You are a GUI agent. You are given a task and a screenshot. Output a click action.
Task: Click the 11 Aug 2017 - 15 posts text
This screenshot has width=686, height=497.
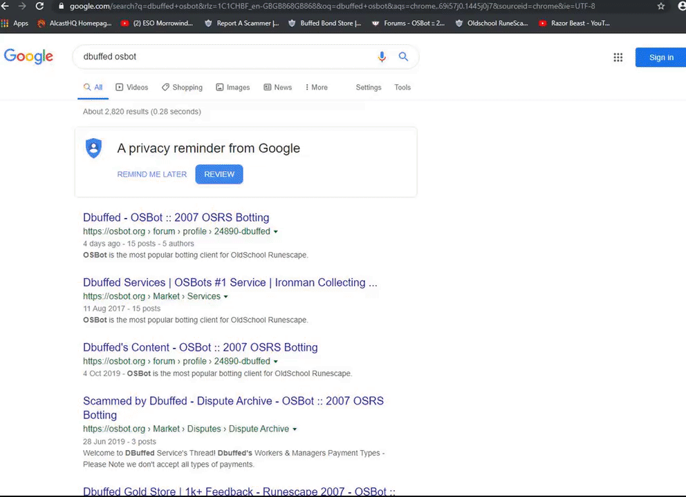122,309
